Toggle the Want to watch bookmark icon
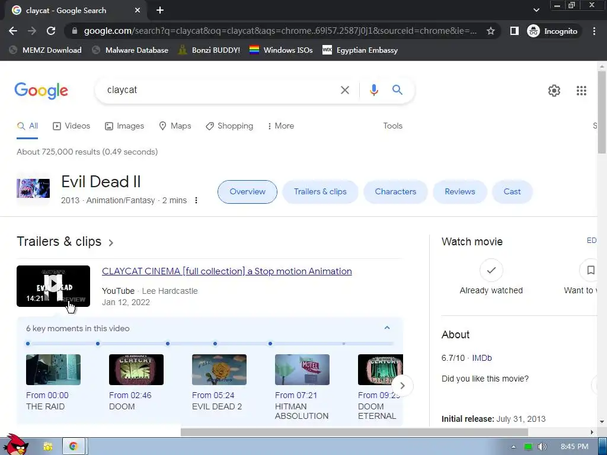The width and height of the screenshot is (607, 455). [x=590, y=270]
